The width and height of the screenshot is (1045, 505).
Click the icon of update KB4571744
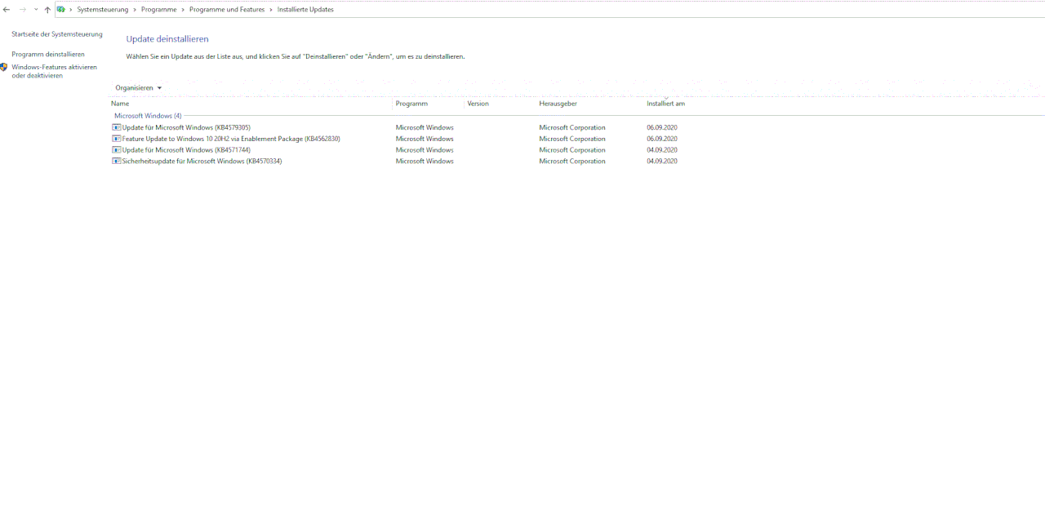(x=116, y=150)
